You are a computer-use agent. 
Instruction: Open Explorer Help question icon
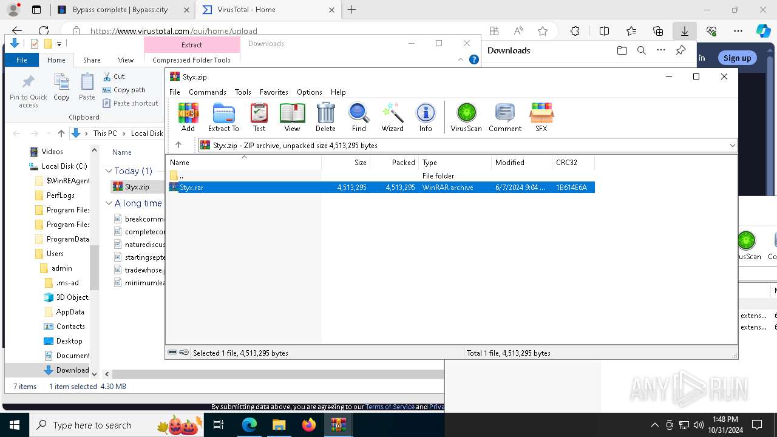click(474, 59)
